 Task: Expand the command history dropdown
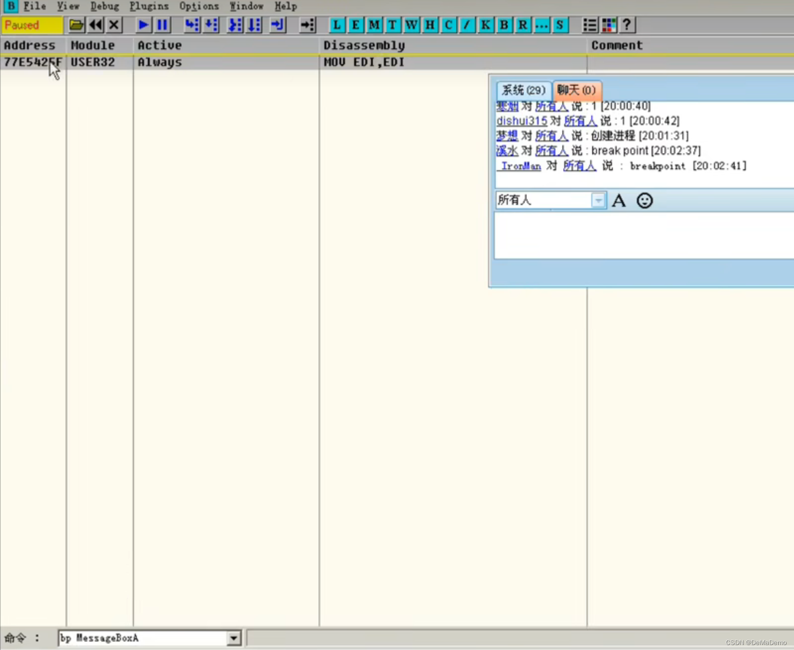pyautogui.click(x=232, y=638)
